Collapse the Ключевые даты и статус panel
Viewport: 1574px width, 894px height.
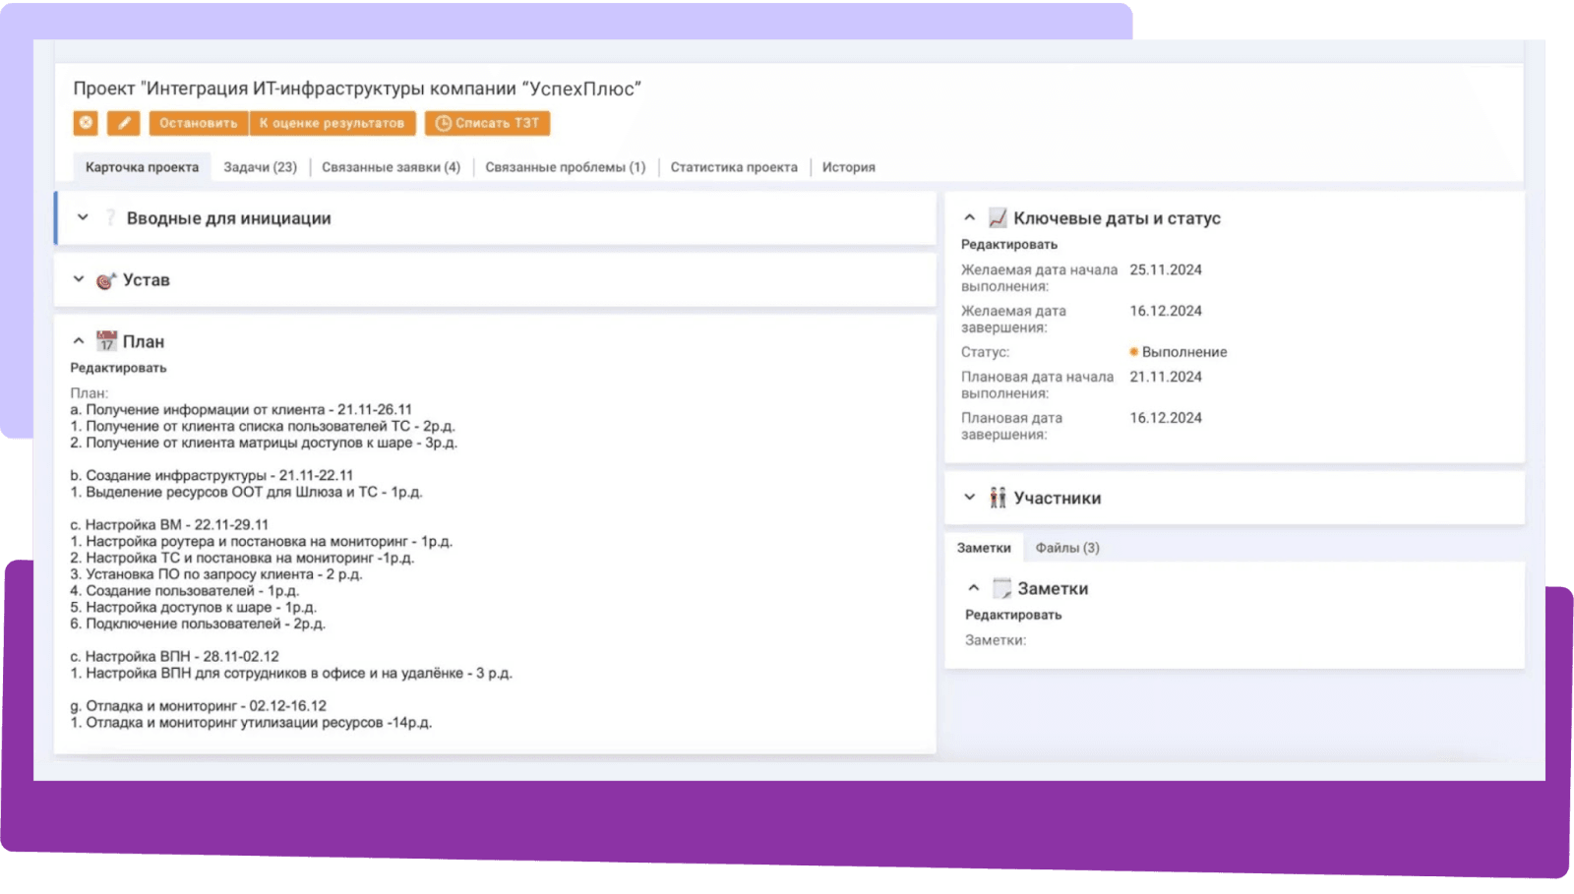pos(969,217)
